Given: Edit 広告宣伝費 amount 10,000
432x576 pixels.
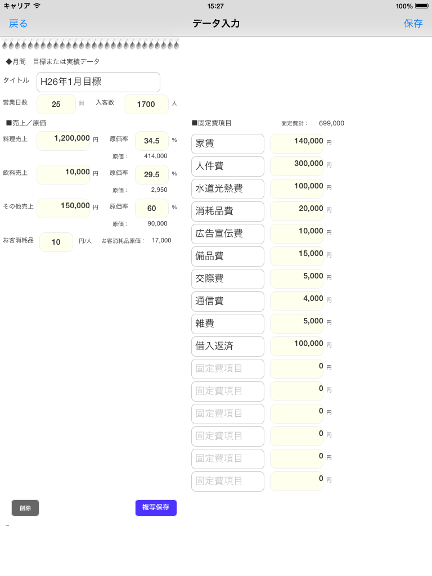Looking at the screenshot, I should [x=297, y=233].
